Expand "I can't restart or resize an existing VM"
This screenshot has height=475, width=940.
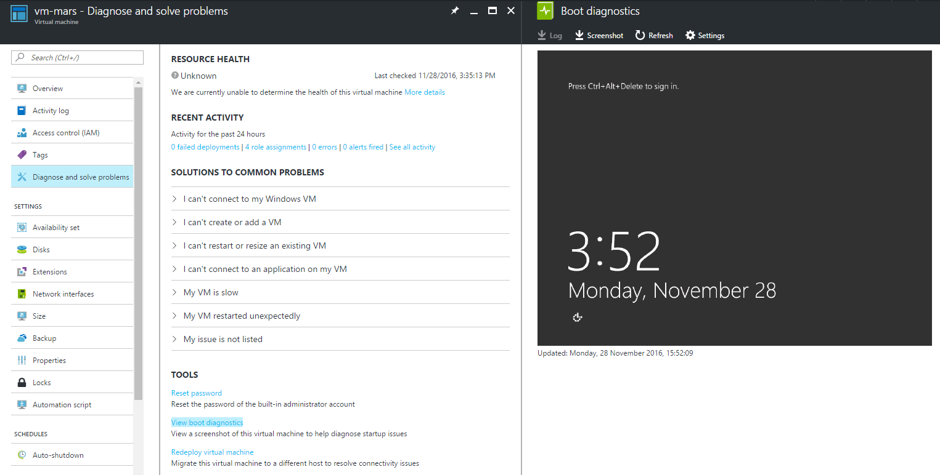point(340,245)
